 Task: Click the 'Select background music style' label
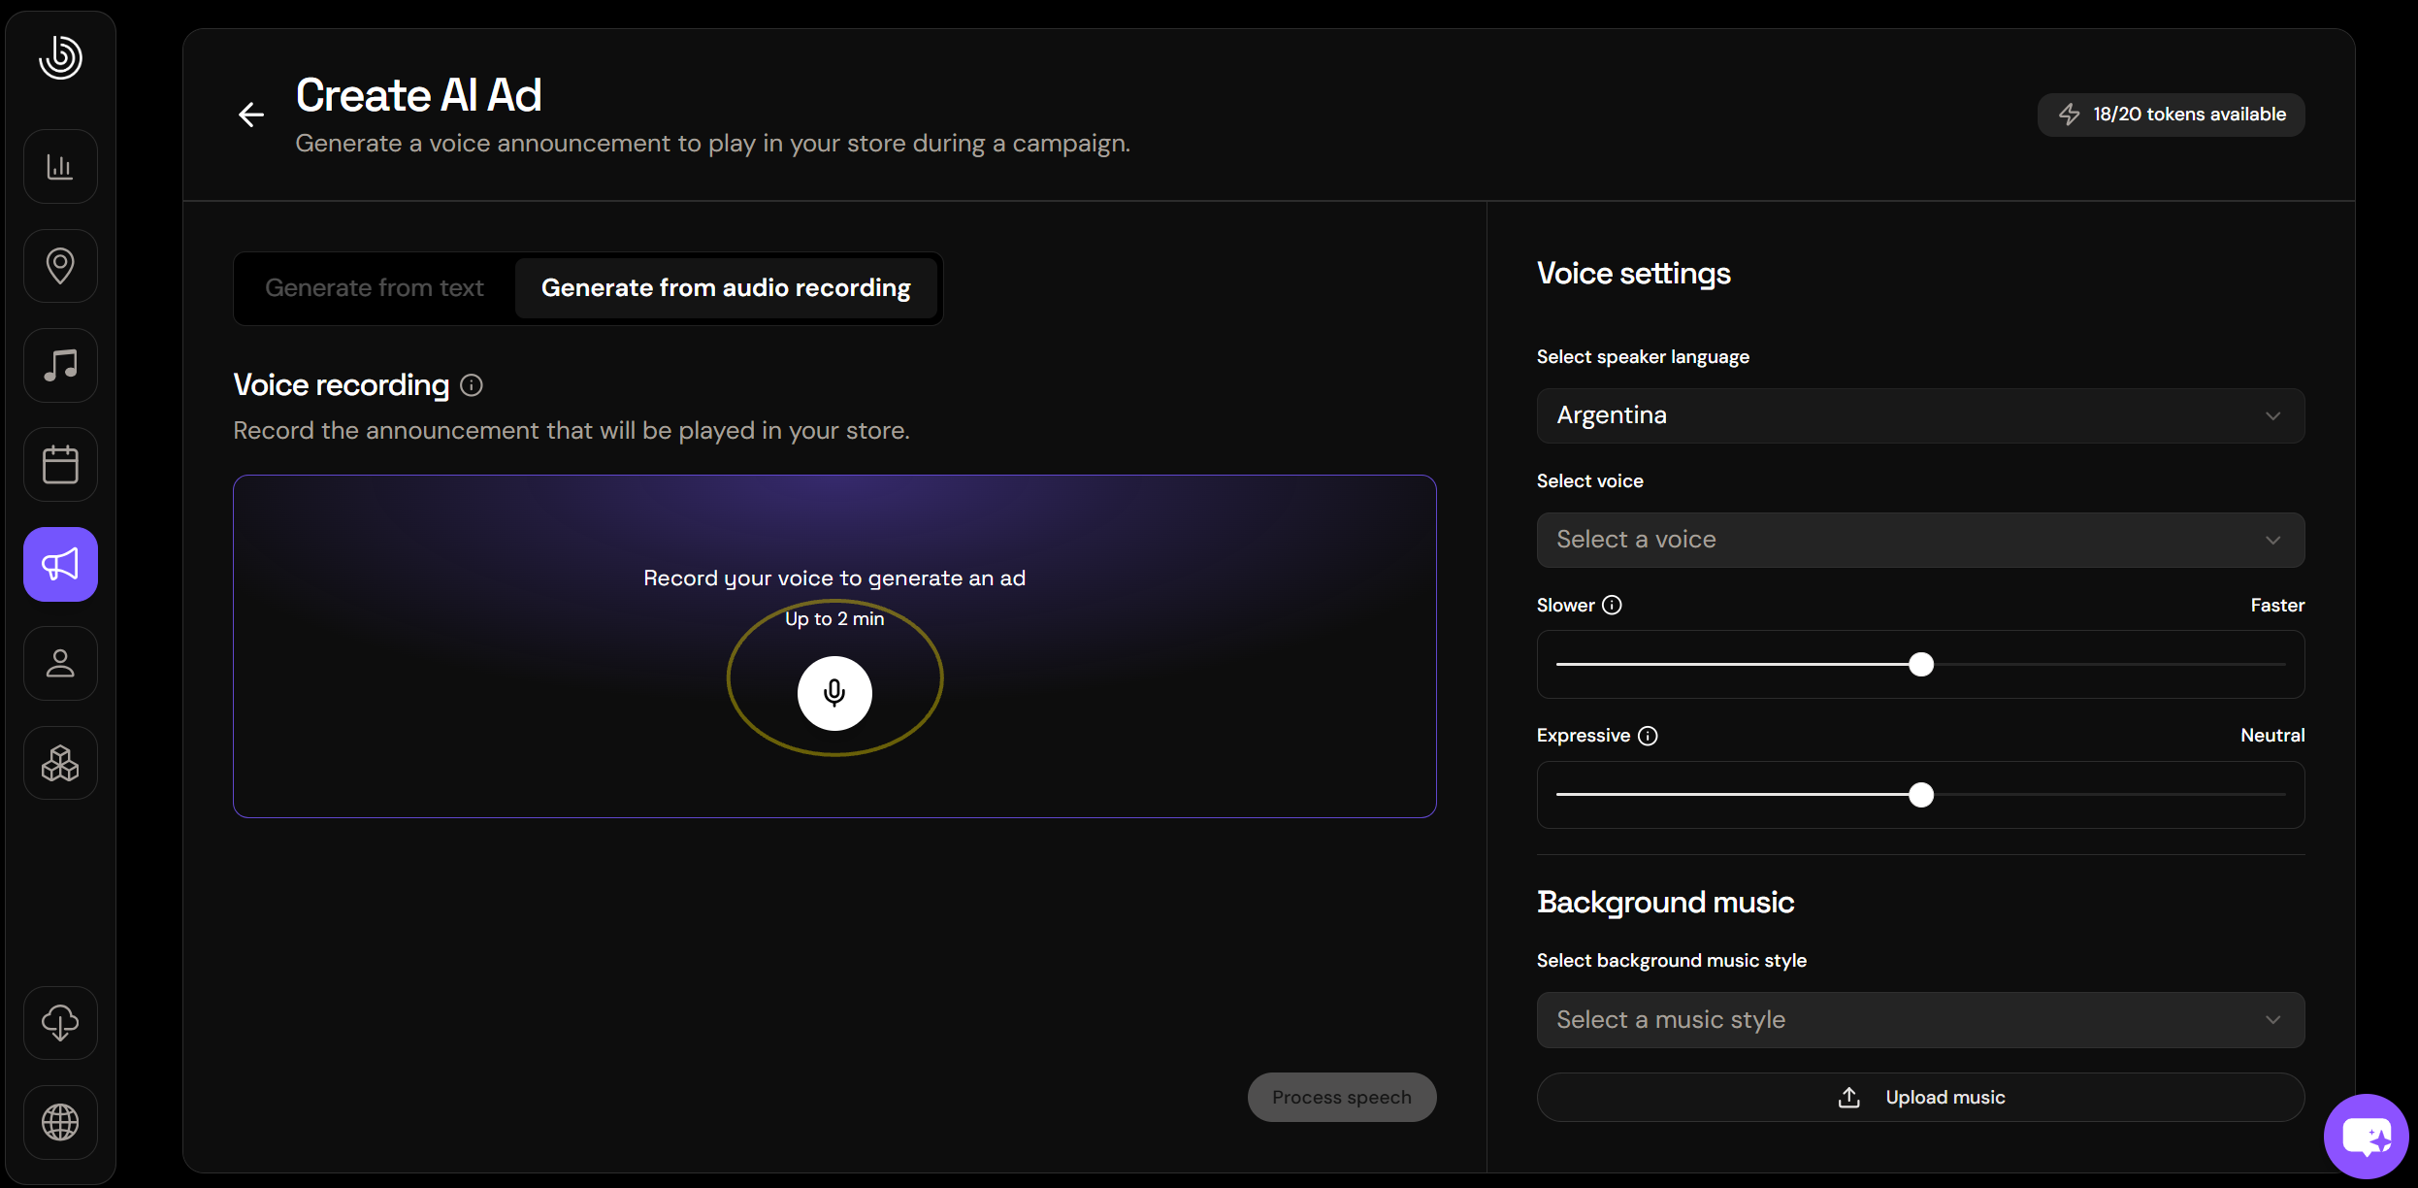click(1671, 961)
